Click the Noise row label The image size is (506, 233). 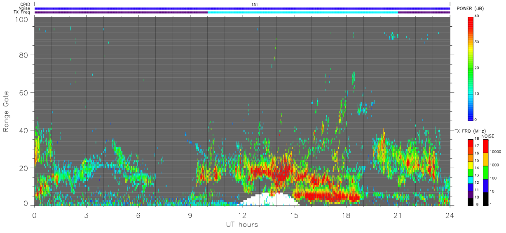(25, 8)
